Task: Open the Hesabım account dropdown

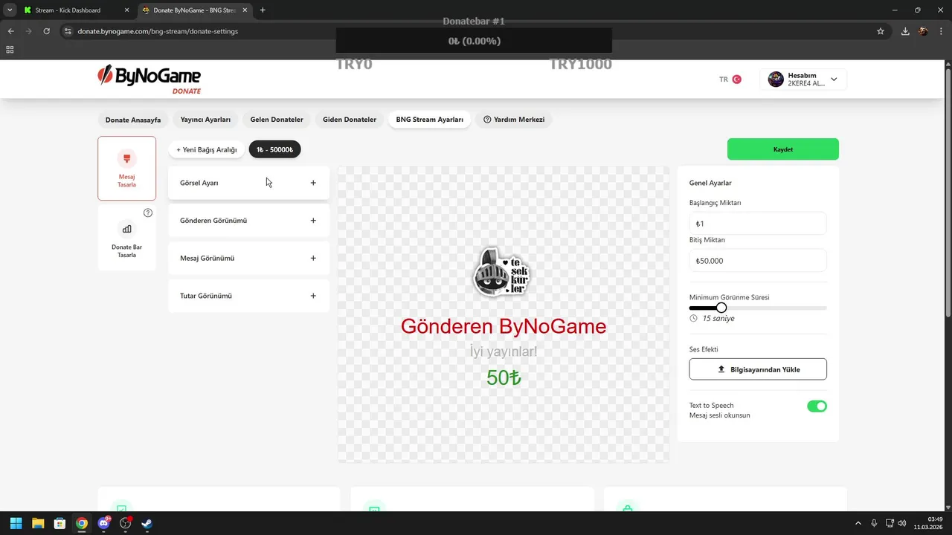Action: click(x=803, y=80)
